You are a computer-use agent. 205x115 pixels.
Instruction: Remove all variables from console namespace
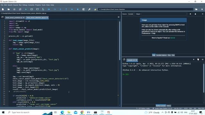tap(198, 60)
